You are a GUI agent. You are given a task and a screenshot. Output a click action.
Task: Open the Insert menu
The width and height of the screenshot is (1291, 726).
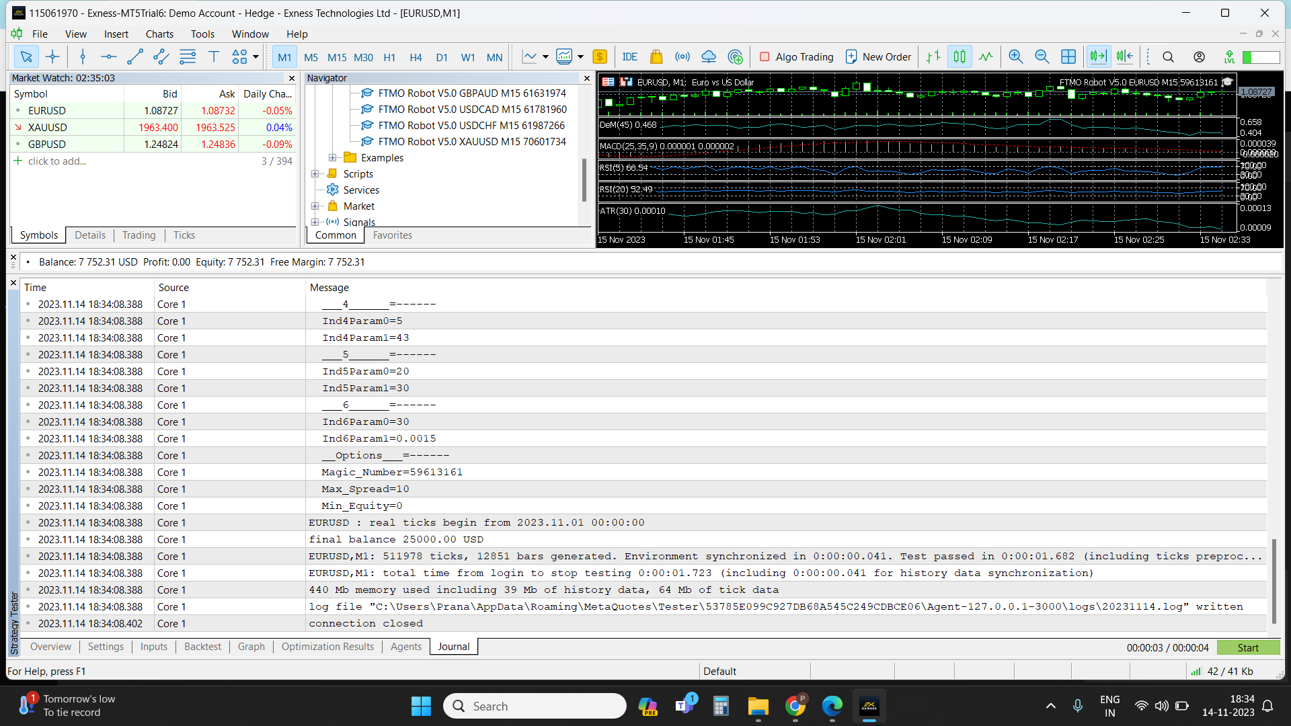click(116, 34)
